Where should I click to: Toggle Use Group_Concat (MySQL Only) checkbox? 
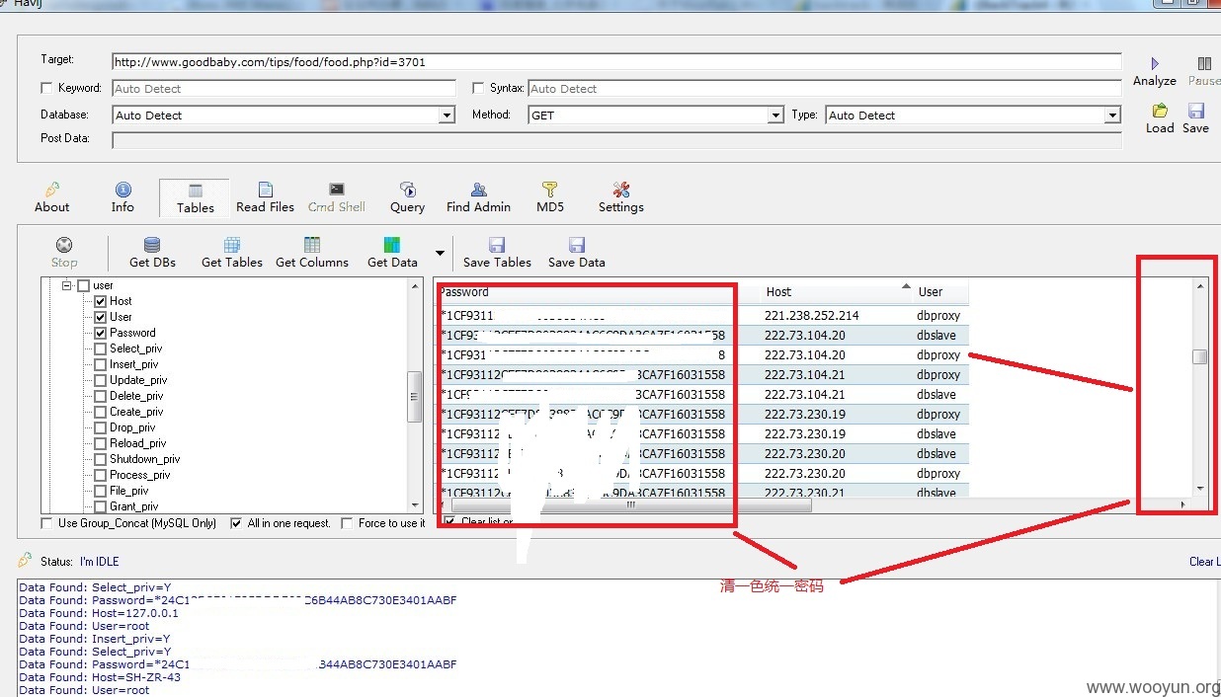47,523
